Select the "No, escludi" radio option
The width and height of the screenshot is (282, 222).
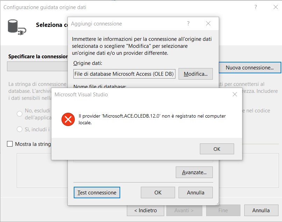pyautogui.click(x=20, y=114)
